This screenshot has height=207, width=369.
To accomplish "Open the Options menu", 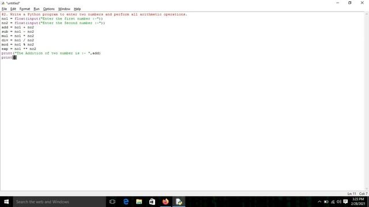I will point(48,9).
